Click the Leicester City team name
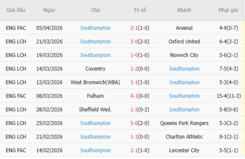The image size is (245, 159). (184, 150)
